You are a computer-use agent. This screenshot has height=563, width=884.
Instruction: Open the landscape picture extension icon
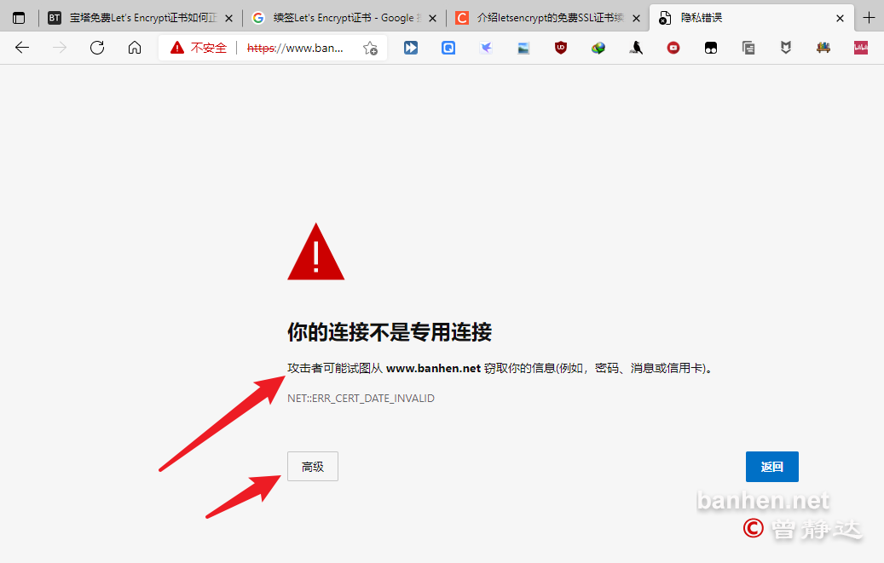[523, 49]
